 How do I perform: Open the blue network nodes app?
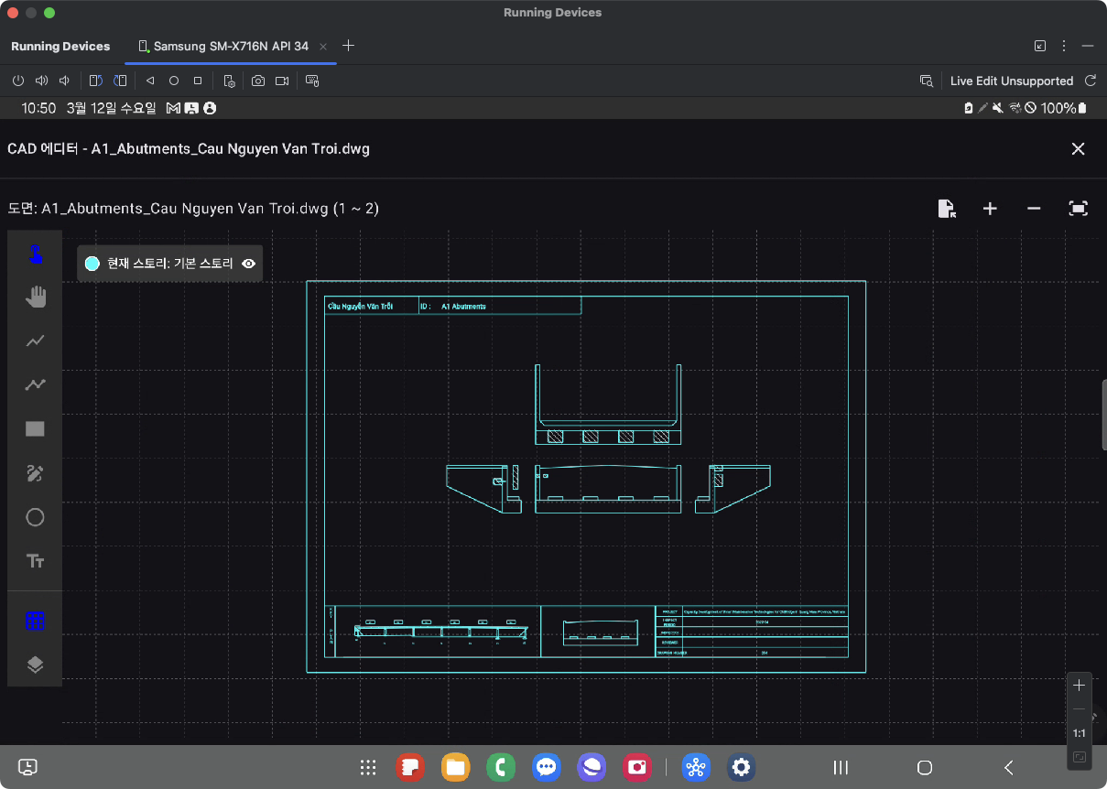[x=696, y=767]
